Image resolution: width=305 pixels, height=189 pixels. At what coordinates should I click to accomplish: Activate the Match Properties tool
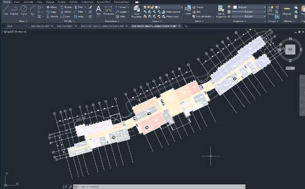[x=221, y=12]
